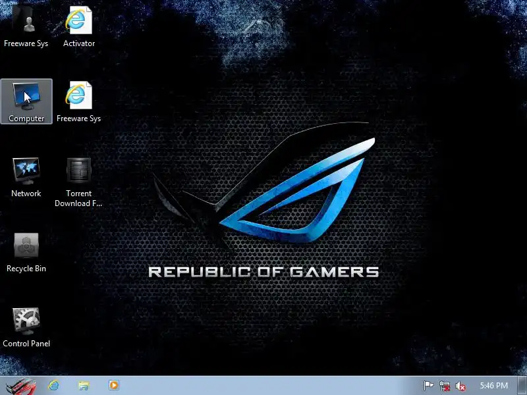Select the Control Panel desktop icon
The image size is (527, 395).
coord(26,327)
